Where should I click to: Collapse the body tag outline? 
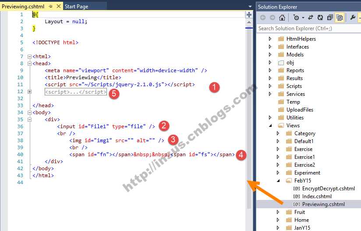click(29, 112)
